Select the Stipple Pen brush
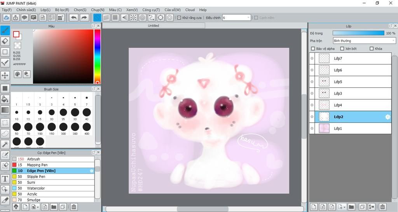Viewport: 398px width, 212px height. (53, 177)
